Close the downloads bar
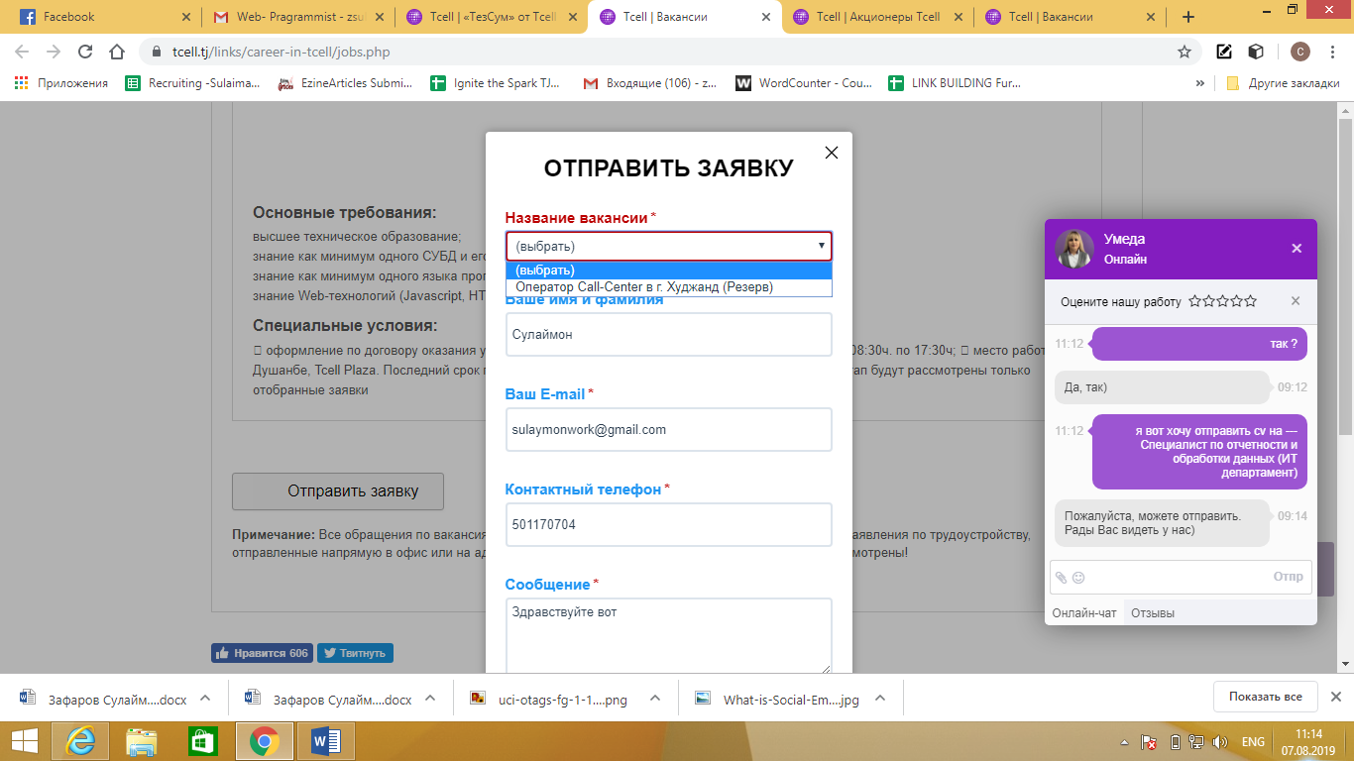This screenshot has height=761, width=1354. coord(1335,697)
